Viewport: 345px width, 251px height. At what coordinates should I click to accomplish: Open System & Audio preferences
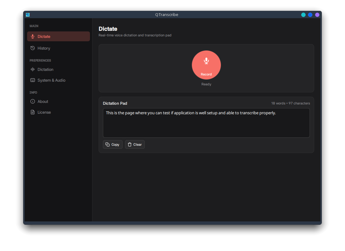[x=59, y=80]
